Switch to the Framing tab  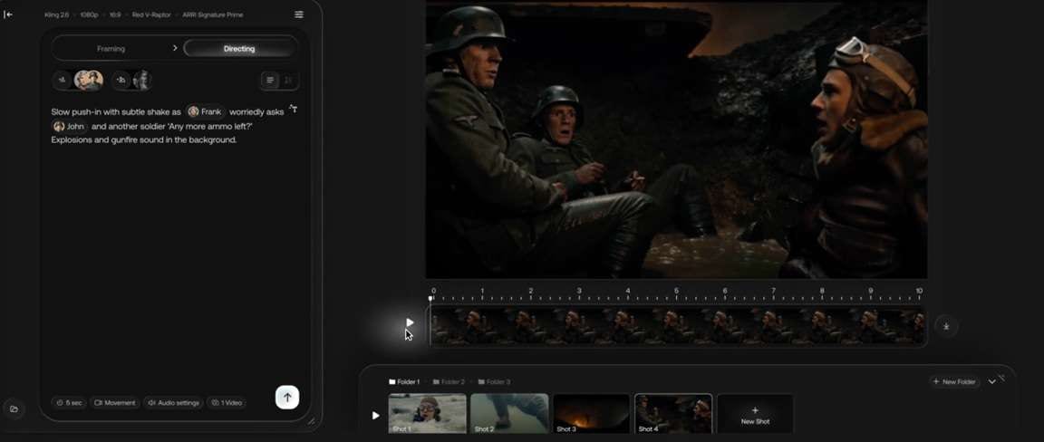click(111, 49)
